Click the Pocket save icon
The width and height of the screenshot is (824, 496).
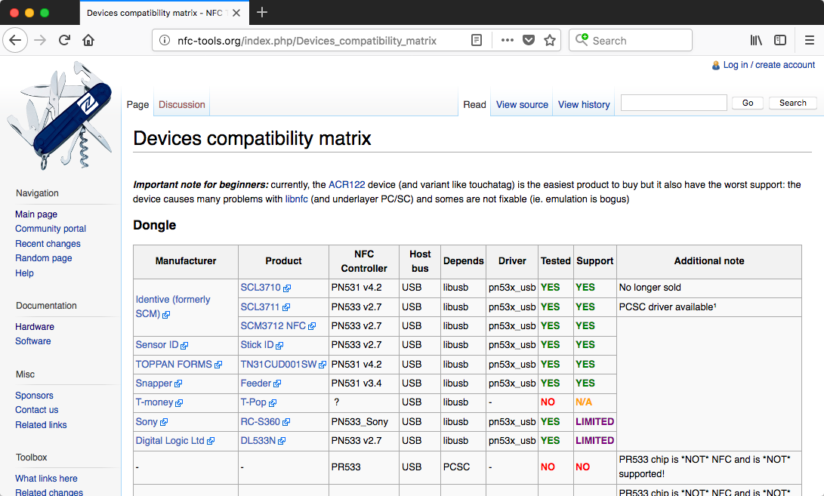tap(529, 41)
